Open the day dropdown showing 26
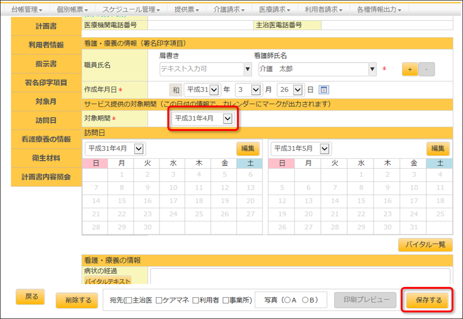 pyautogui.click(x=290, y=90)
